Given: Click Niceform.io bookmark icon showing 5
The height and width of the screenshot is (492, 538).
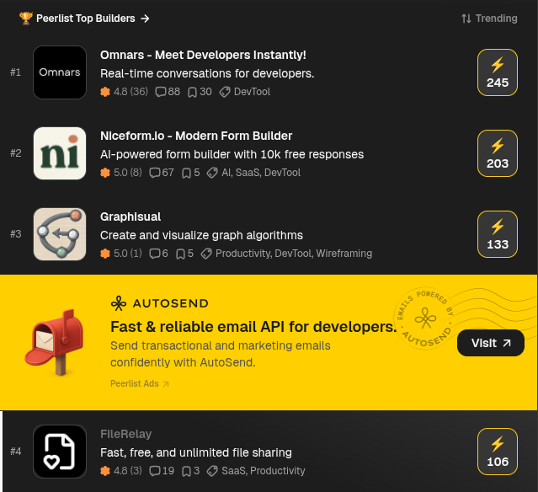Looking at the screenshot, I should [x=186, y=173].
